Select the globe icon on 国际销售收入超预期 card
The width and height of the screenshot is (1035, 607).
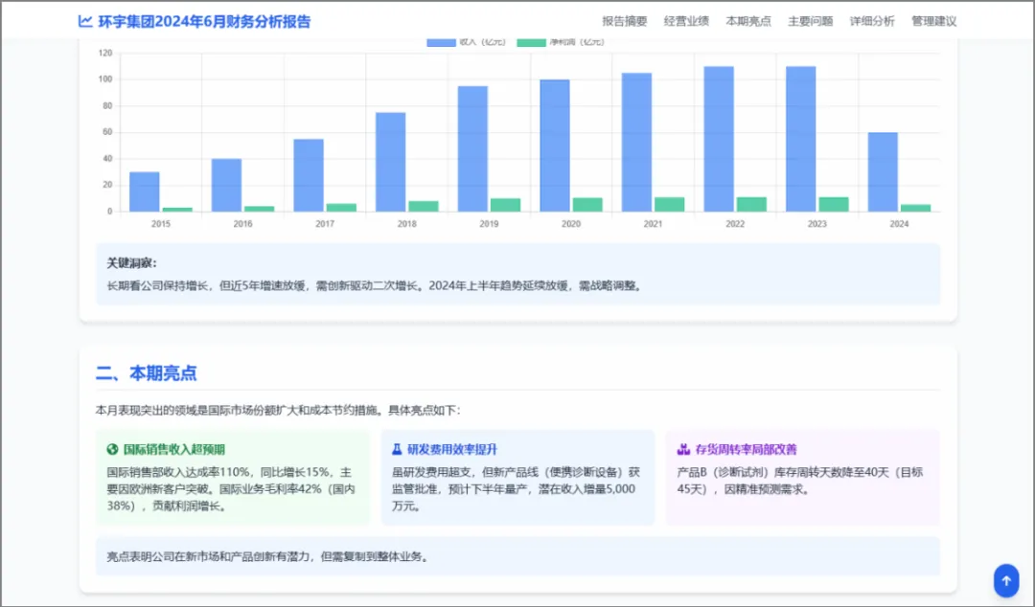coord(111,447)
